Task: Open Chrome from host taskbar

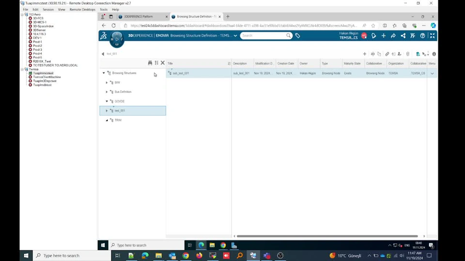Action: [x=186, y=255]
